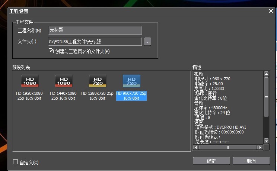The height and width of the screenshot is (171, 277).
Task: Click the 量化比特率: 24 位 line
Action: (x=212, y=113)
